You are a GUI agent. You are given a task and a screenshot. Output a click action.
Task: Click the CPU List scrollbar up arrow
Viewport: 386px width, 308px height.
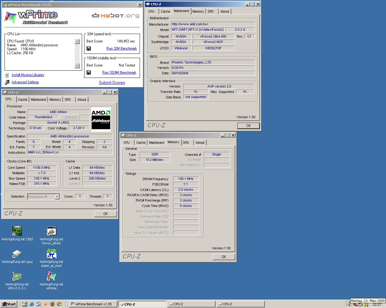(x=77, y=42)
